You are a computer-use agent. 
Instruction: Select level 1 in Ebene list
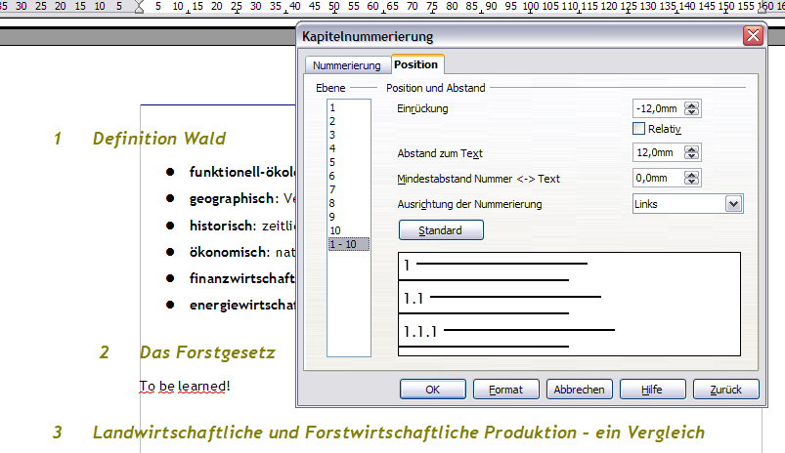click(x=333, y=107)
